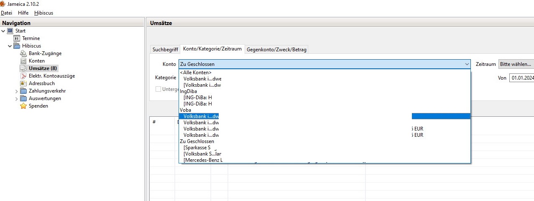Click the Jameica app icon in the title bar
This screenshot has height=201, width=534.
coord(3,3)
